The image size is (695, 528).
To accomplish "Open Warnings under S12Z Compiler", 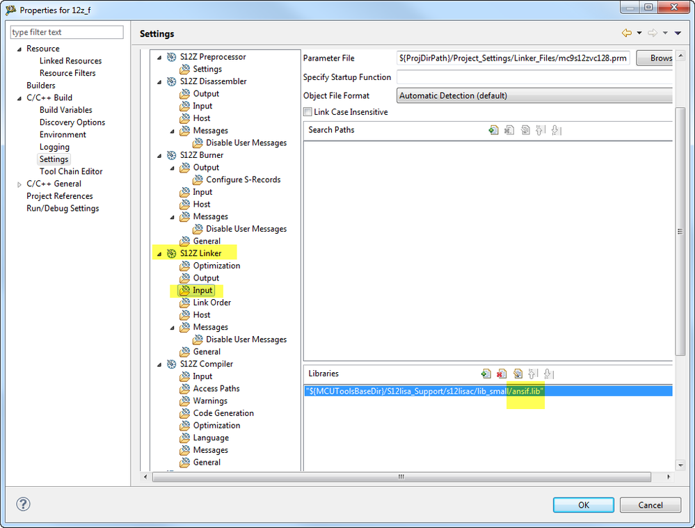I will point(210,401).
